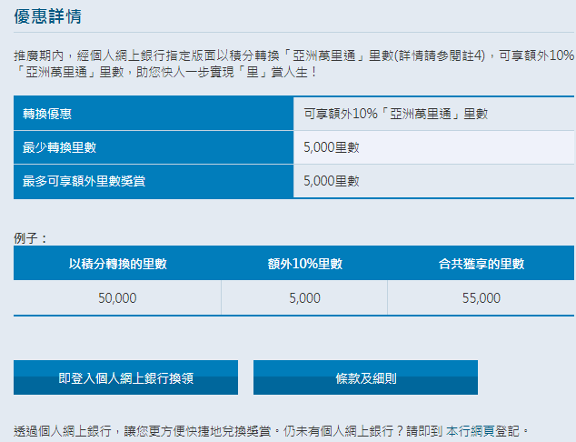Screen dimensions: 576x442
Task: Click the 轉換優惠 row label
Action: [x=154, y=114]
